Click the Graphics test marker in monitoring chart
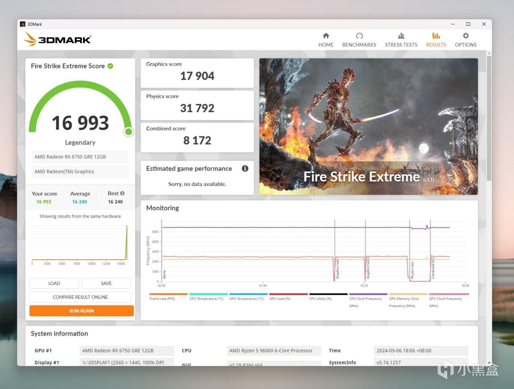Image resolution: width=514 pixels, height=389 pixels. pos(337,269)
